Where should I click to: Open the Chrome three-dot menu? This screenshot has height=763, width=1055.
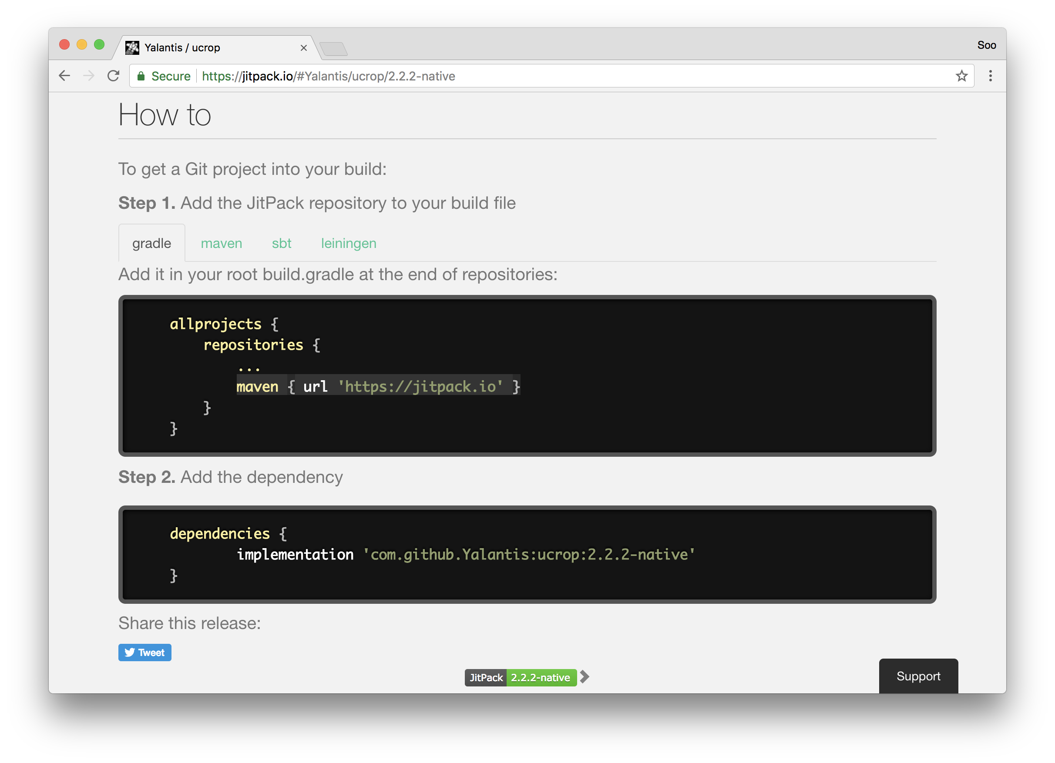(991, 76)
